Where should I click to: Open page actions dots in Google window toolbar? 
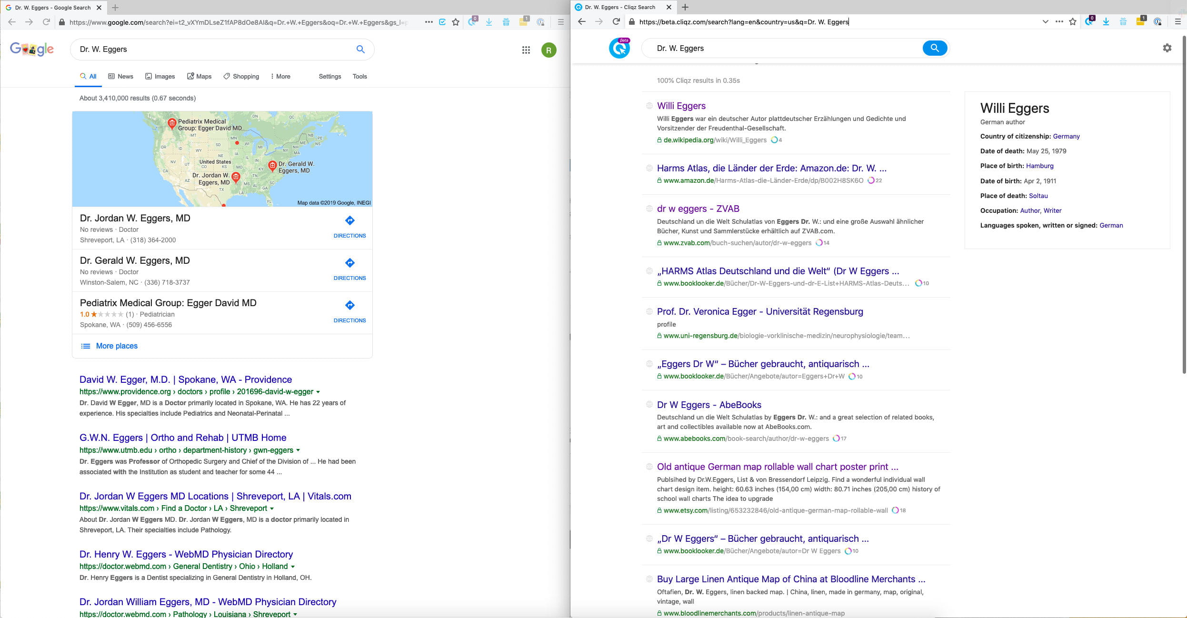[429, 22]
